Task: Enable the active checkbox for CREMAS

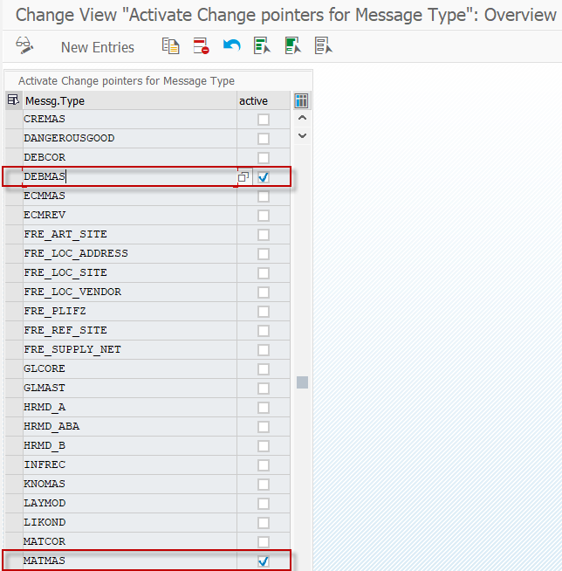Action: [264, 120]
